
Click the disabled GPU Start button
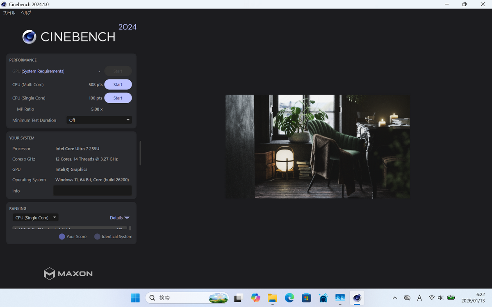118,71
